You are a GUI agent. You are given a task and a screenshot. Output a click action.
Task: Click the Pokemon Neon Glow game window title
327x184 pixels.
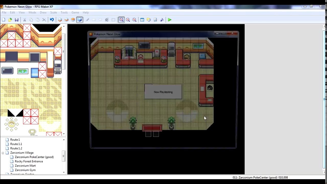107,34
